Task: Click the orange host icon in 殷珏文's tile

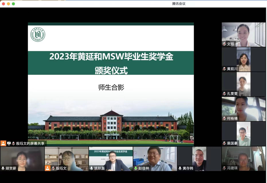Action: click(47, 168)
